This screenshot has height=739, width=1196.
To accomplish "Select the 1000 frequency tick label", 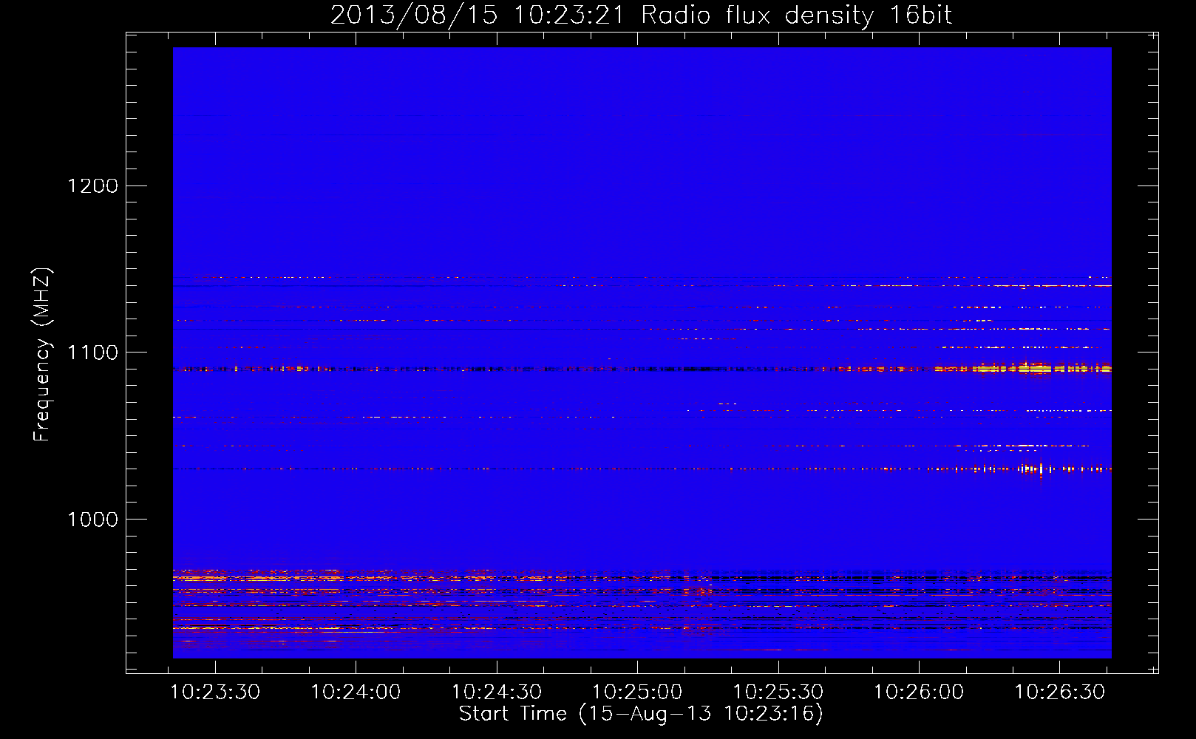I will tap(93, 520).
